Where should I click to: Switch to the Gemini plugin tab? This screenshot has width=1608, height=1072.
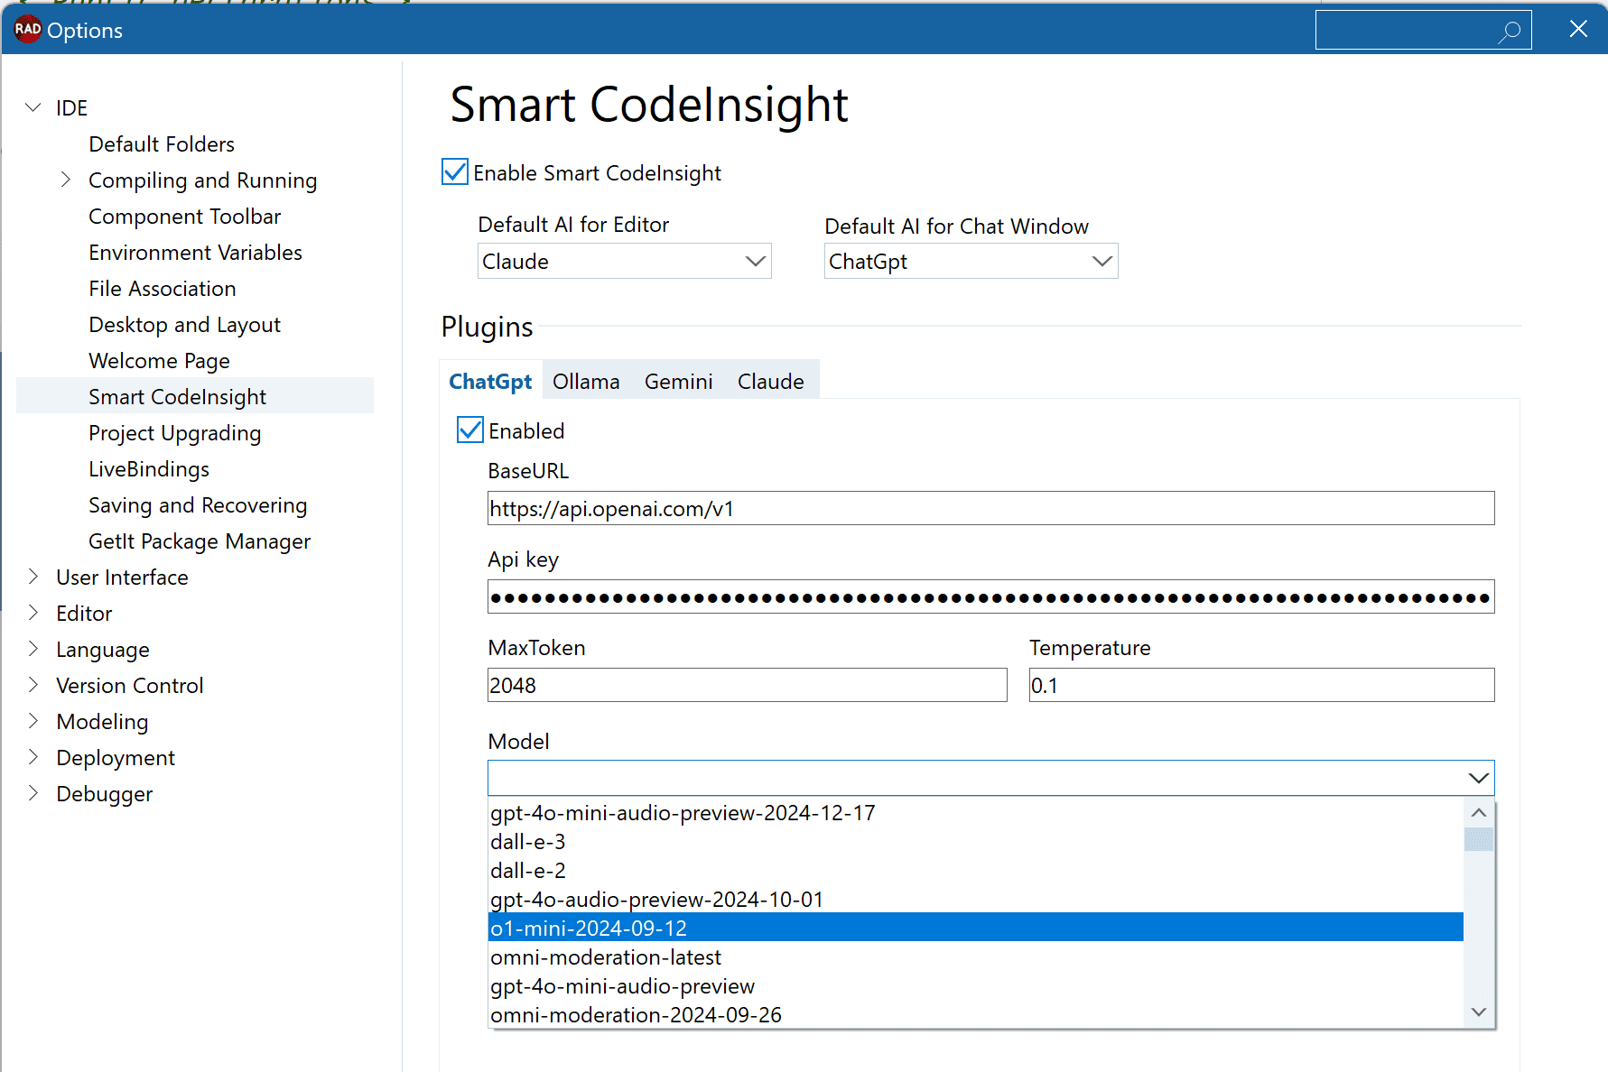coord(679,381)
